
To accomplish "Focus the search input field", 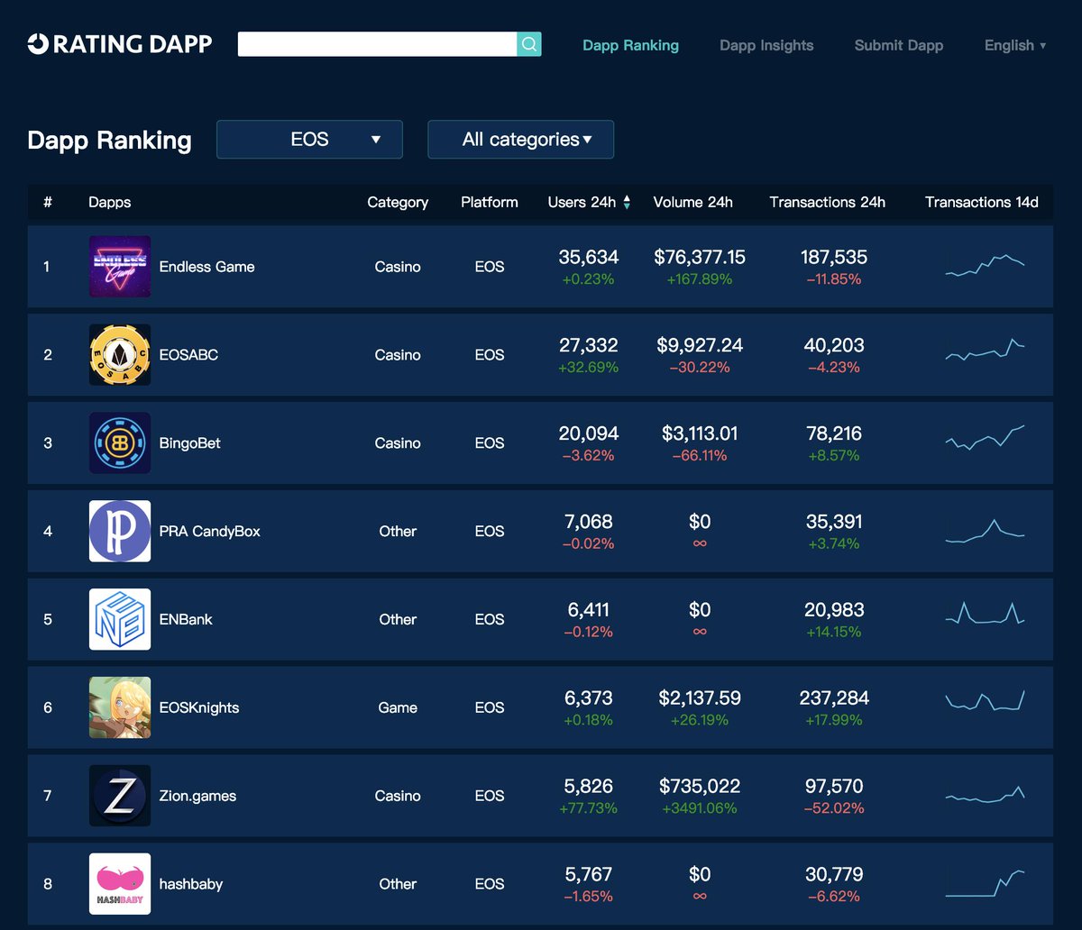I will pyautogui.click(x=377, y=43).
